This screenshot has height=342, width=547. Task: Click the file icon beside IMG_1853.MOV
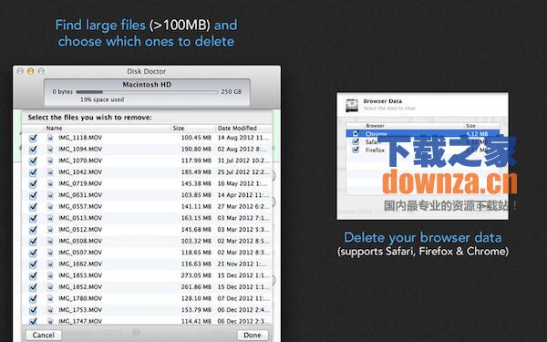click(x=50, y=275)
